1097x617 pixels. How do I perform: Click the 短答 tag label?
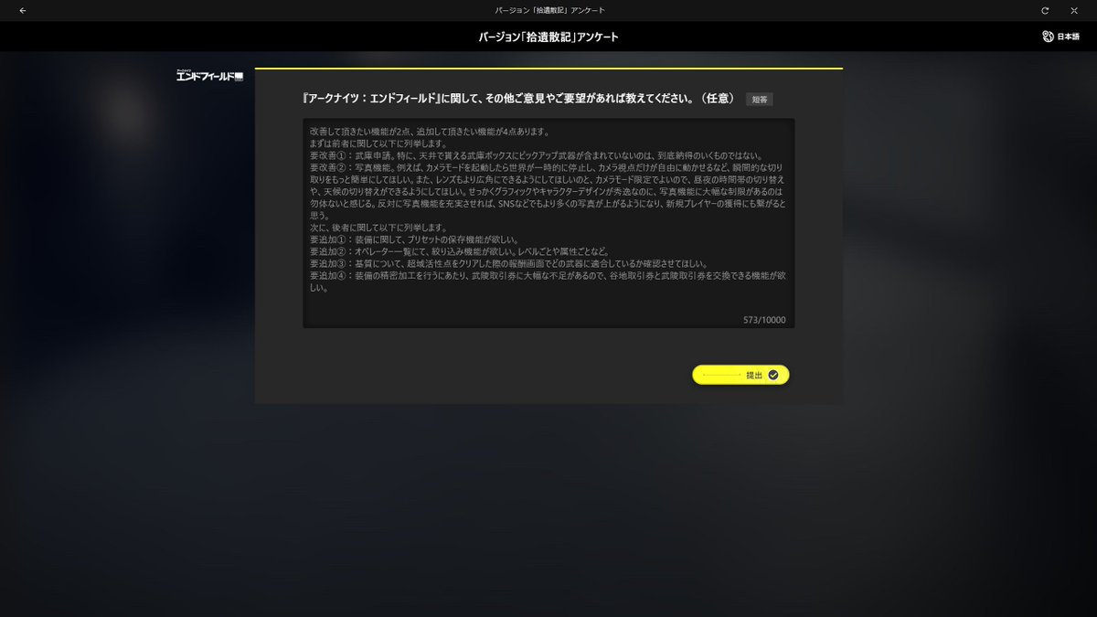pos(760,99)
